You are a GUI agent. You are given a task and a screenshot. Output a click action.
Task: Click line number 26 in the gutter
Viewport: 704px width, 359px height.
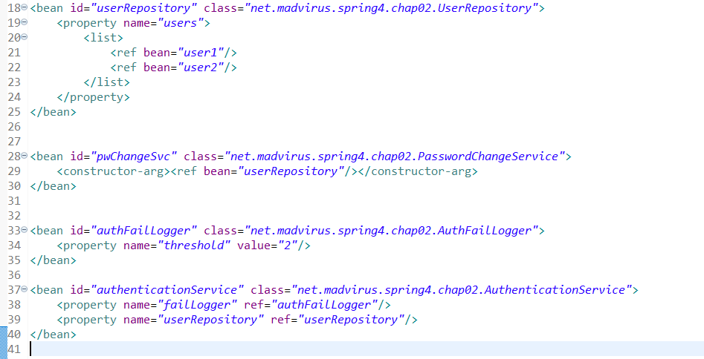[x=14, y=127]
